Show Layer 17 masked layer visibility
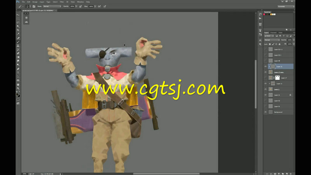 point(266,78)
